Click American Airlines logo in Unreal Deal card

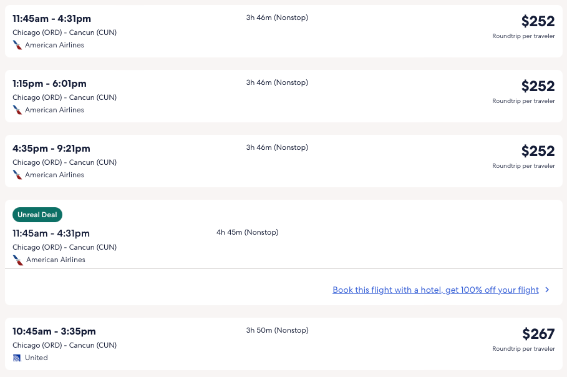pos(17,260)
